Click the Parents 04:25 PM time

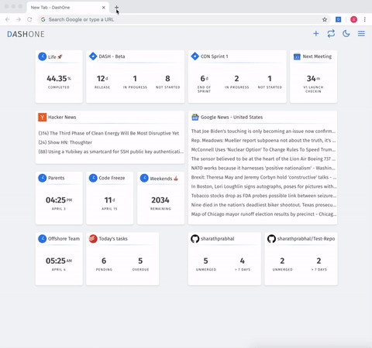tap(59, 200)
